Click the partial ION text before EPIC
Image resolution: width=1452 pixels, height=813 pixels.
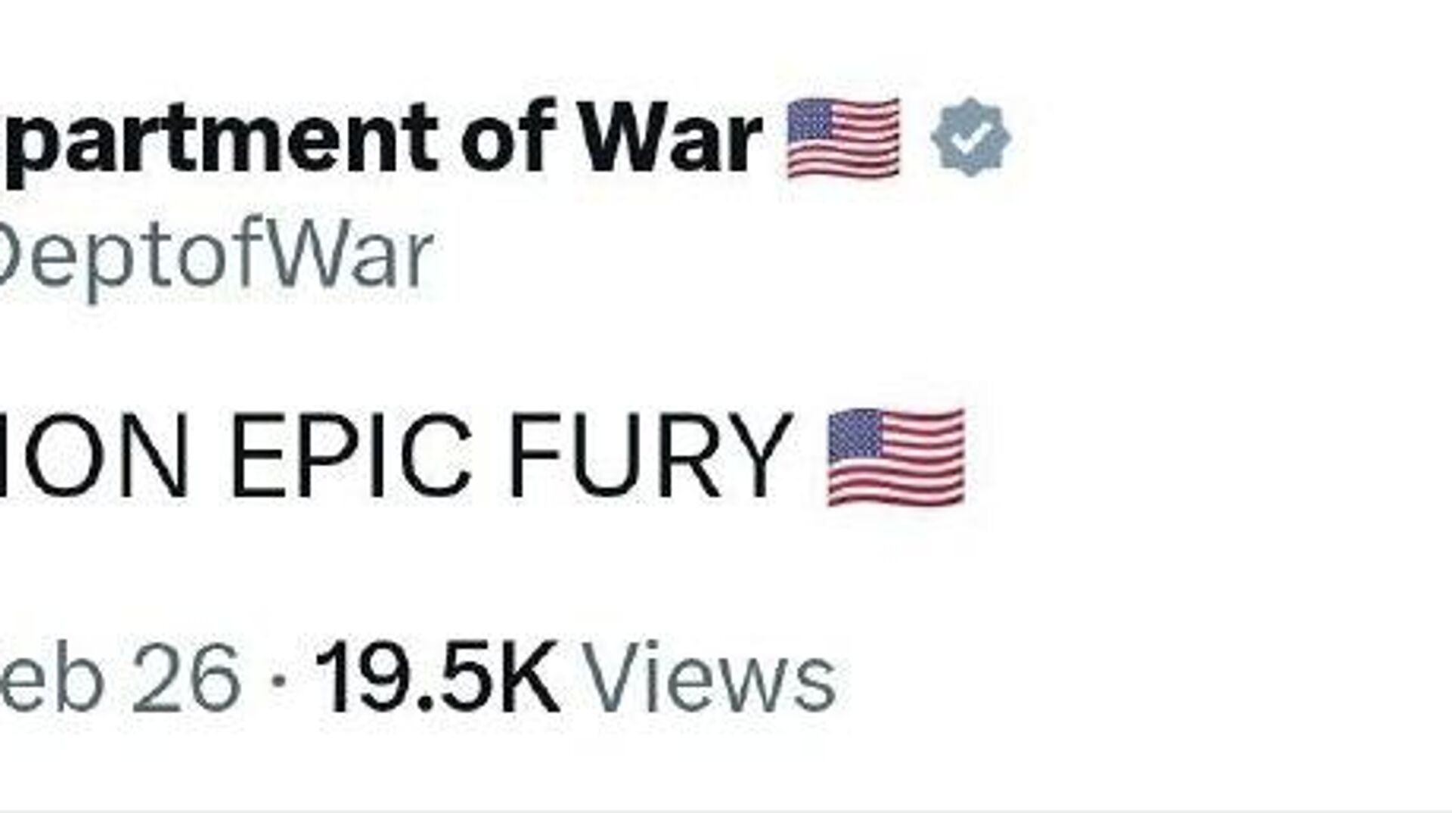pyautogui.click(x=94, y=458)
